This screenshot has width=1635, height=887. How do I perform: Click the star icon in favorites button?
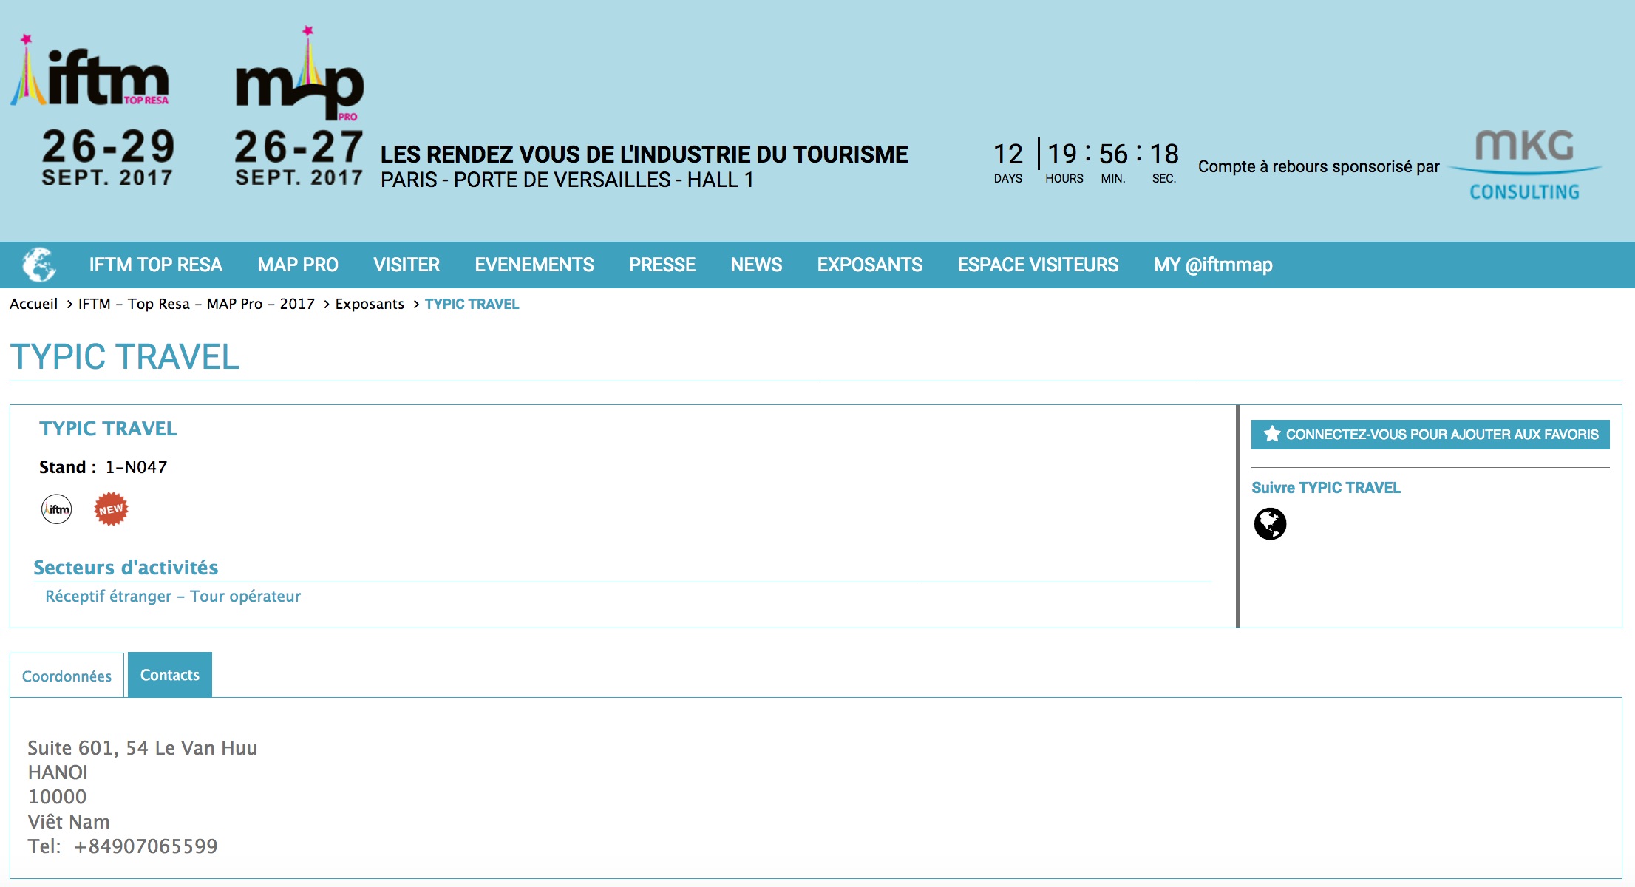pyautogui.click(x=1271, y=434)
